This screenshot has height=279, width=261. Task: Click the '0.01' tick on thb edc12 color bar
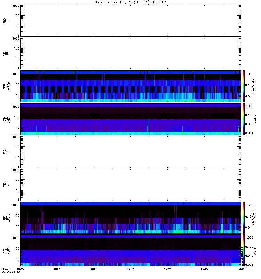(x=248, y=96)
